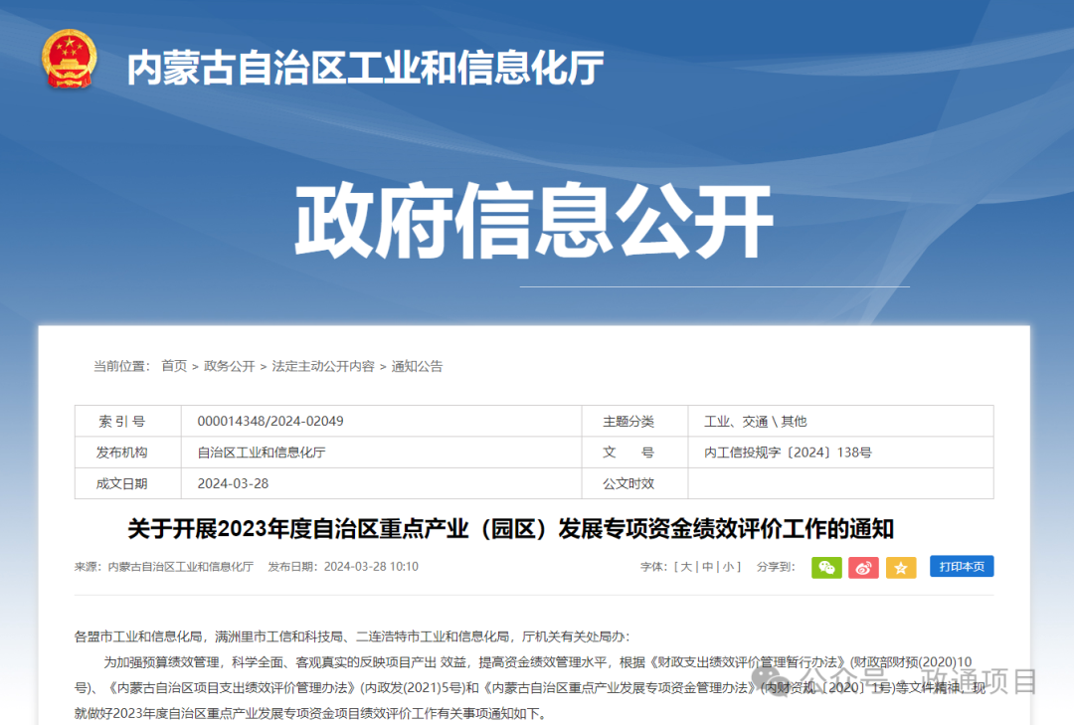Click the 内蒙古自治区工业和信息化厅 header title
1074x725 pixels.
click(x=365, y=68)
